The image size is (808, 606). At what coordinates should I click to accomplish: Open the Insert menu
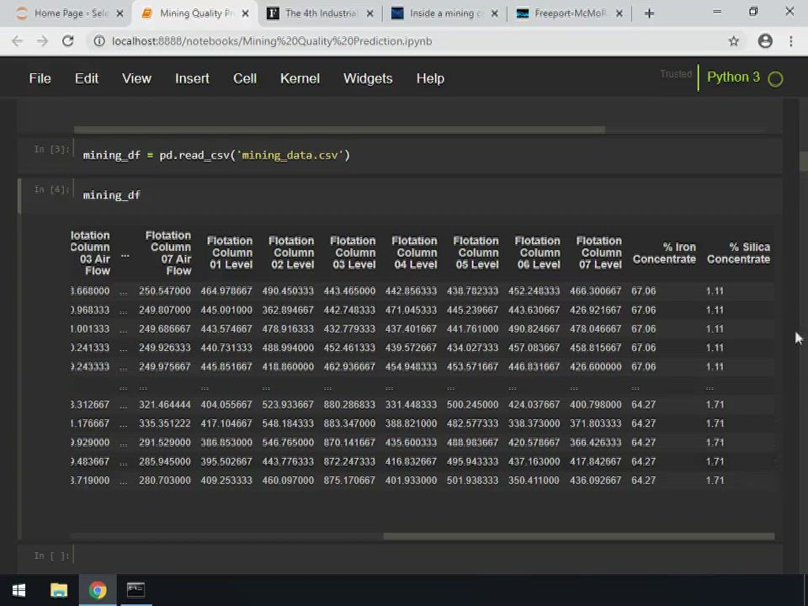click(x=192, y=78)
